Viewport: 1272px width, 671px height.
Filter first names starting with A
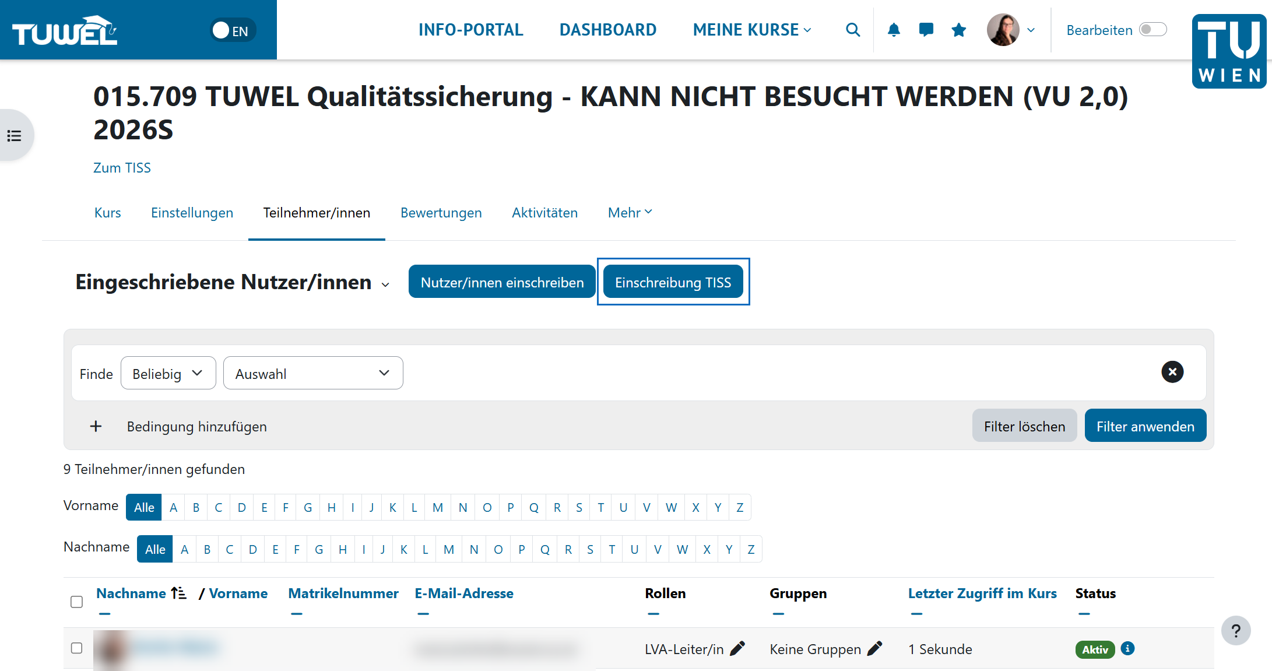pyautogui.click(x=173, y=507)
